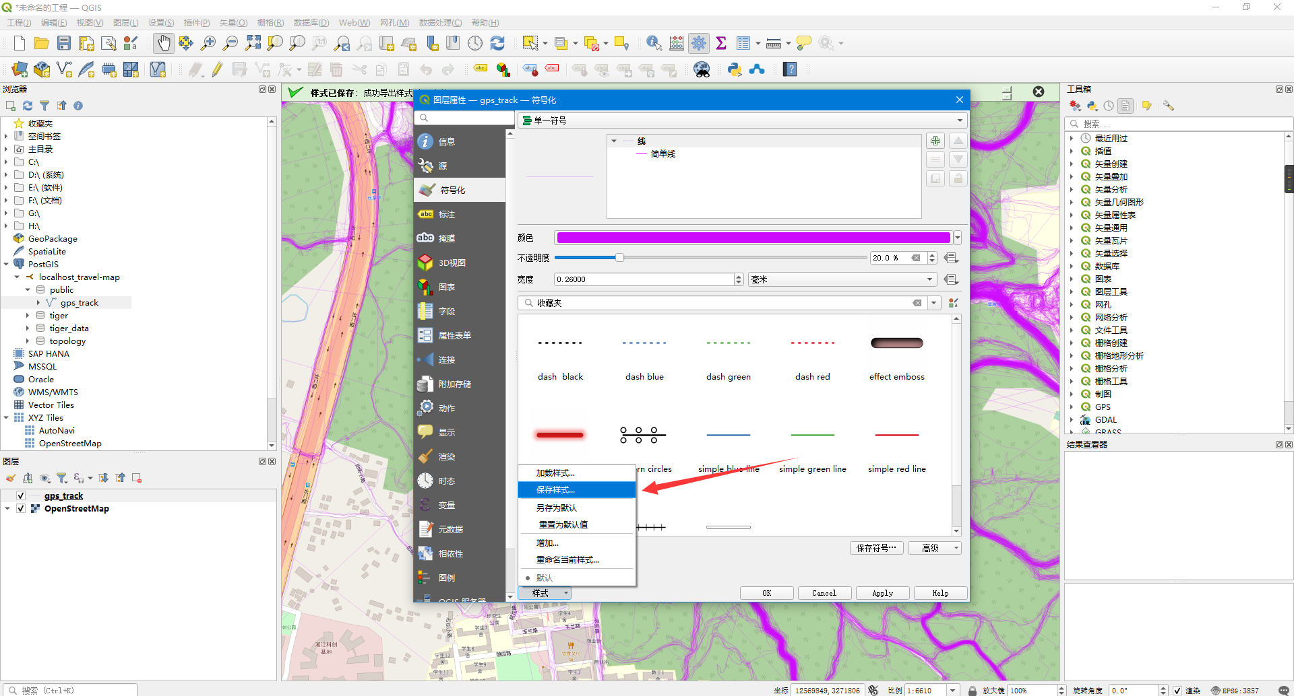Click the Cancel button
Viewport: 1294px width, 696px height.
824,593
